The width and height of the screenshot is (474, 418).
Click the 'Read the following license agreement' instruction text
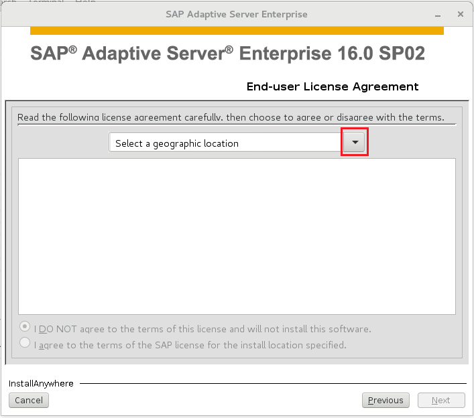pos(231,117)
